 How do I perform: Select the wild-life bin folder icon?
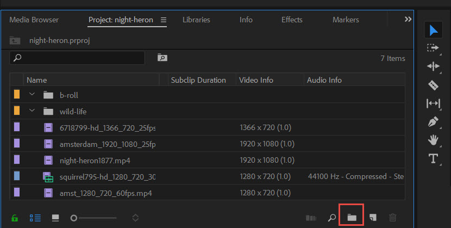(x=48, y=111)
